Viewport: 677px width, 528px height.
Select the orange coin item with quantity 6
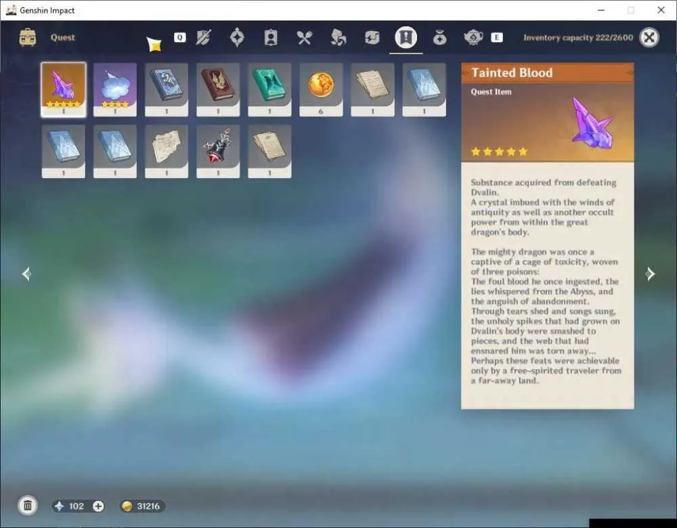click(x=321, y=90)
